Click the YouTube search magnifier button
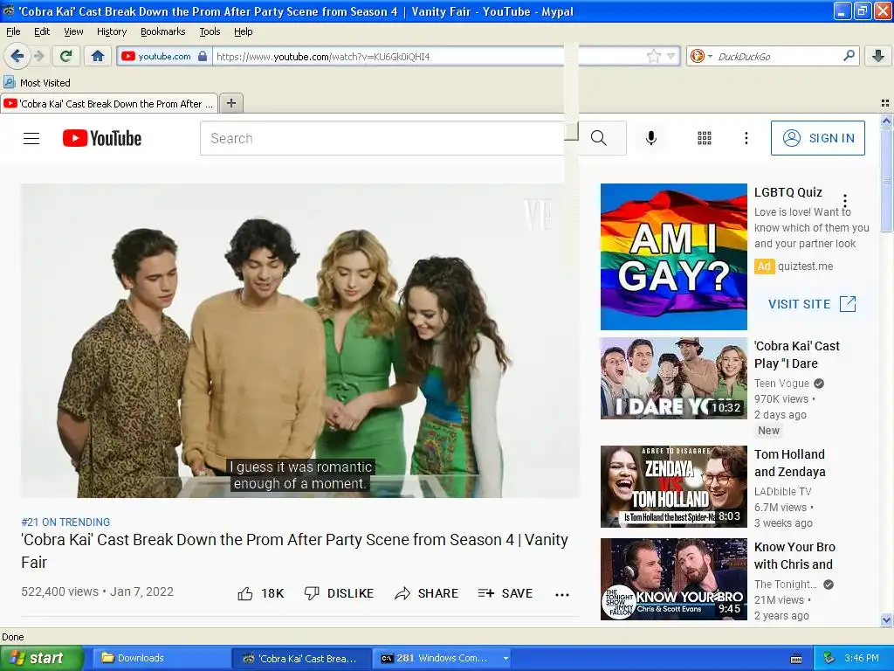The width and height of the screenshot is (894, 671). point(598,138)
